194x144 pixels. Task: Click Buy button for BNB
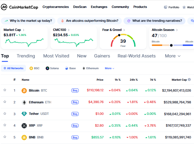coord(75,137)
